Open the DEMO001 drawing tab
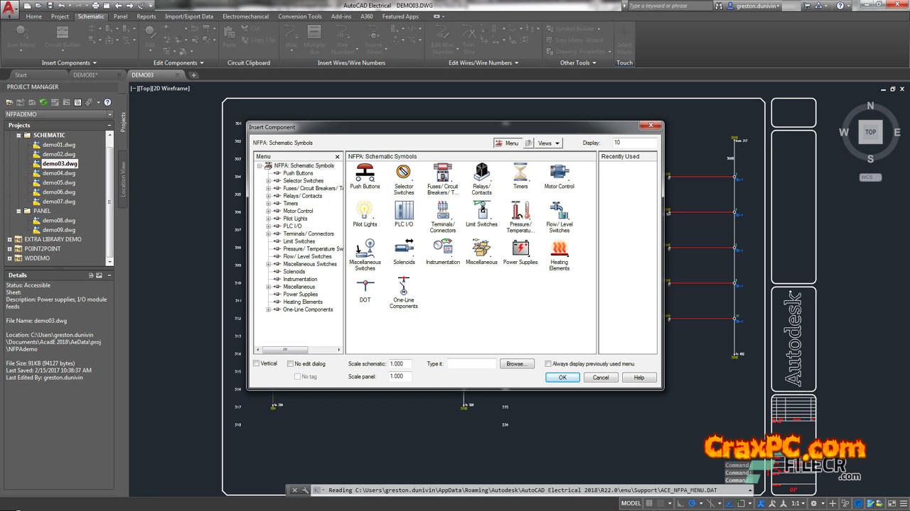 click(x=85, y=75)
